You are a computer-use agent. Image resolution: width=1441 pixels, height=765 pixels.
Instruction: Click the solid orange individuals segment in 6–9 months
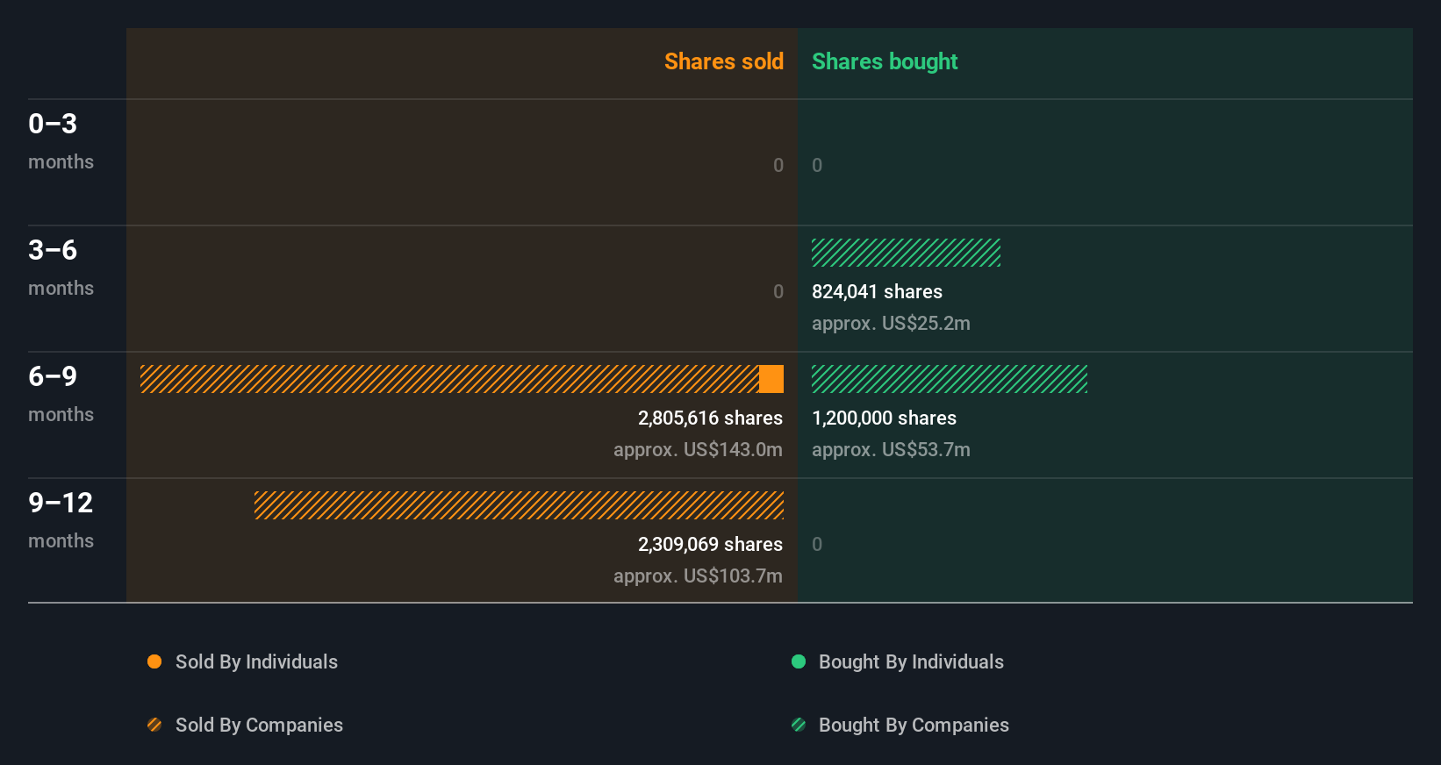pyautogui.click(x=771, y=379)
